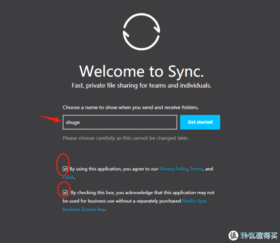Click 'Please choose carefully' warning text
Viewport: 280px width, 243px height.
pos(126,138)
